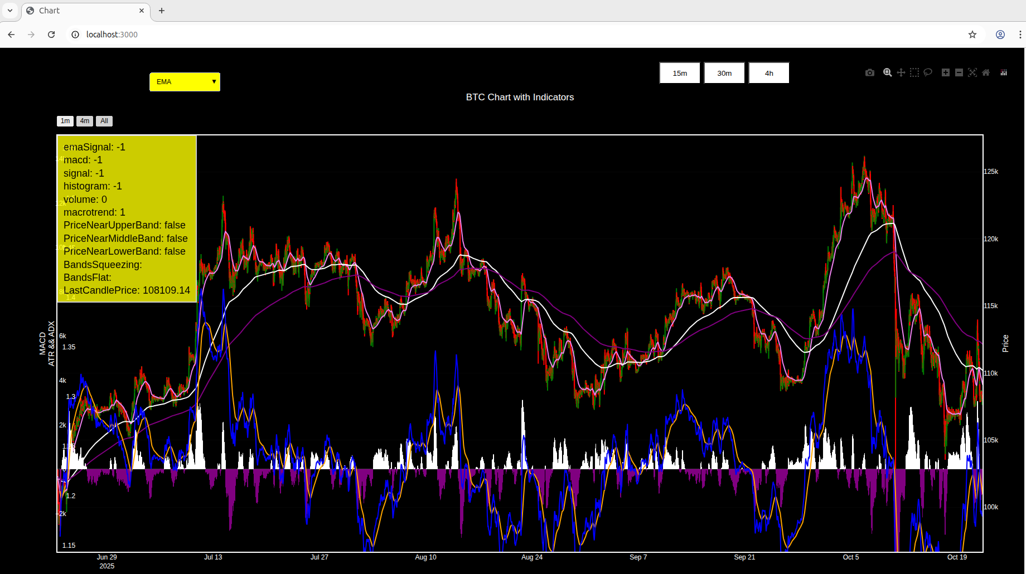Viewport: 1026px width, 574px height.
Task: Click the Autoscale icon
Action: tap(972, 73)
